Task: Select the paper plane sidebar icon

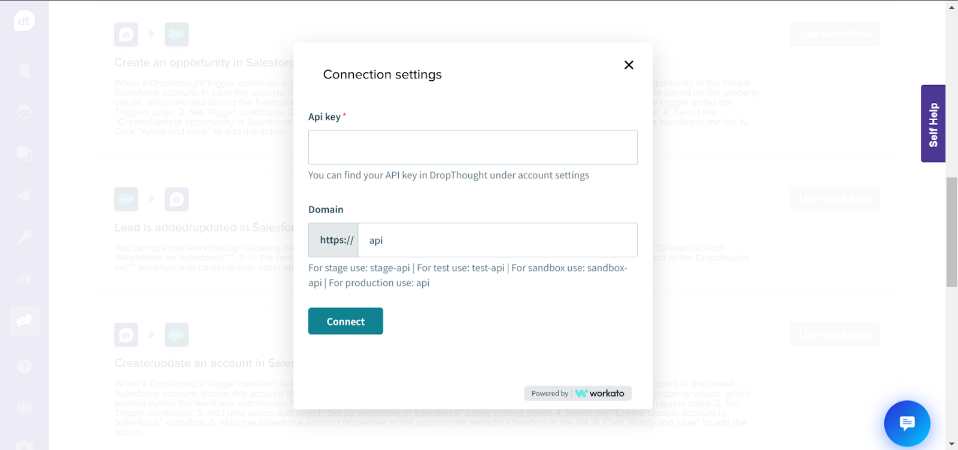Action: pos(24,196)
